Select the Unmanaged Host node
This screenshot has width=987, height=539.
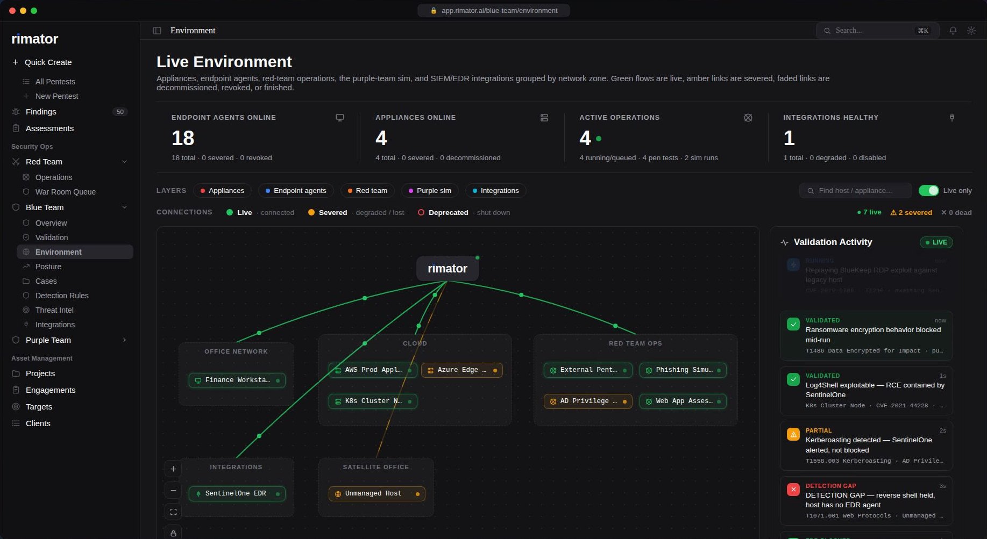(x=377, y=493)
